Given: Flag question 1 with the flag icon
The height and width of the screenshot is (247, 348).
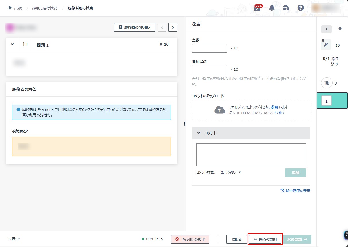Looking at the screenshot, I should coord(25,44).
